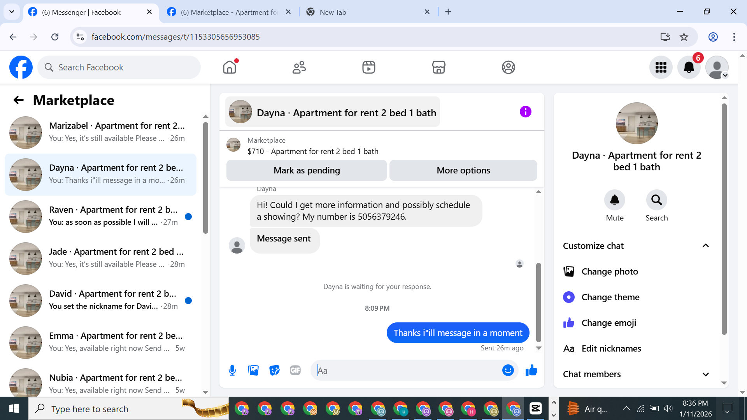Screen dimensions: 747x420
Task: Open the Friends icon in top navigation
Action: point(299,67)
